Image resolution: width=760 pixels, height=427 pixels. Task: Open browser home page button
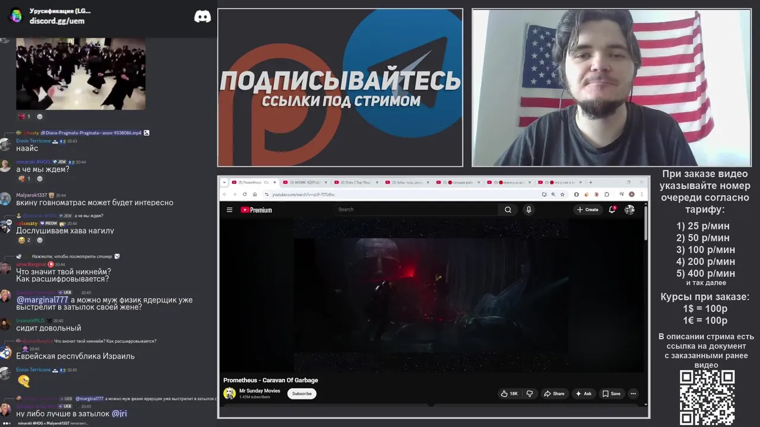pos(255,194)
